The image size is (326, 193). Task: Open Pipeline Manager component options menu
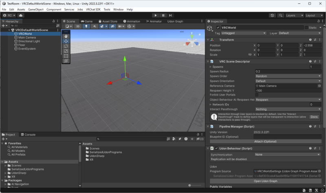click(x=320, y=127)
